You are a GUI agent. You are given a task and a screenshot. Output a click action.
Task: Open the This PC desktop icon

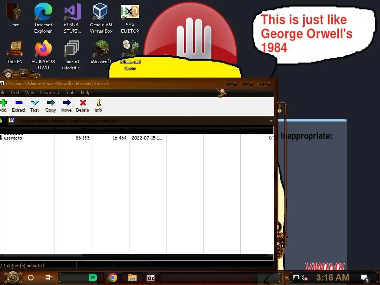(x=14, y=52)
